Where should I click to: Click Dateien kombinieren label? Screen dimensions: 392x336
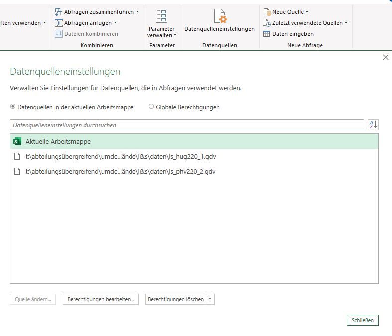tap(91, 34)
